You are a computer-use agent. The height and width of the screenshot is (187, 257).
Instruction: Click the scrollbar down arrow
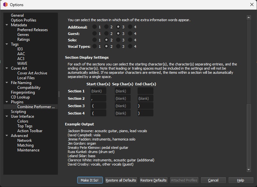pyautogui.click(x=248, y=169)
